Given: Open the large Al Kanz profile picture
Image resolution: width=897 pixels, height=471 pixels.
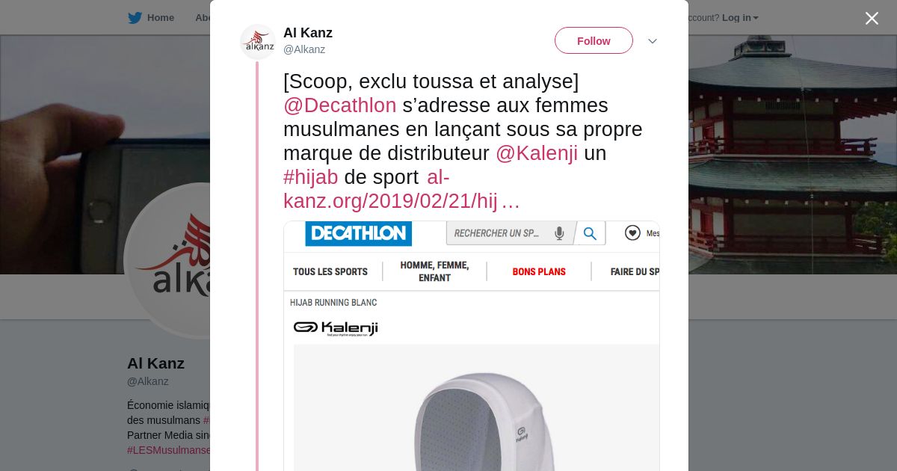Looking at the screenshot, I should pyautogui.click(x=168, y=261).
